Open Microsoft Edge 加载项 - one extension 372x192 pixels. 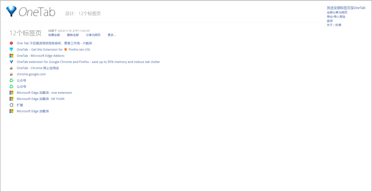44,93
